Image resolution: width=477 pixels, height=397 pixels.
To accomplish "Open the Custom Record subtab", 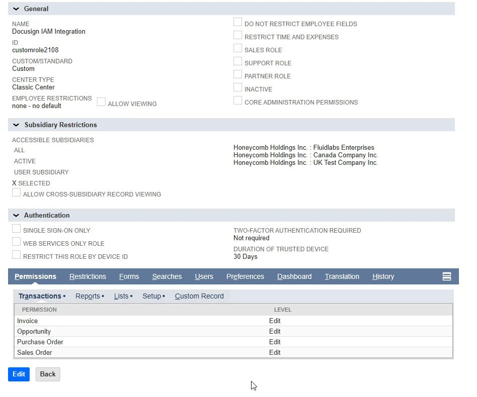I will [x=199, y=296].
